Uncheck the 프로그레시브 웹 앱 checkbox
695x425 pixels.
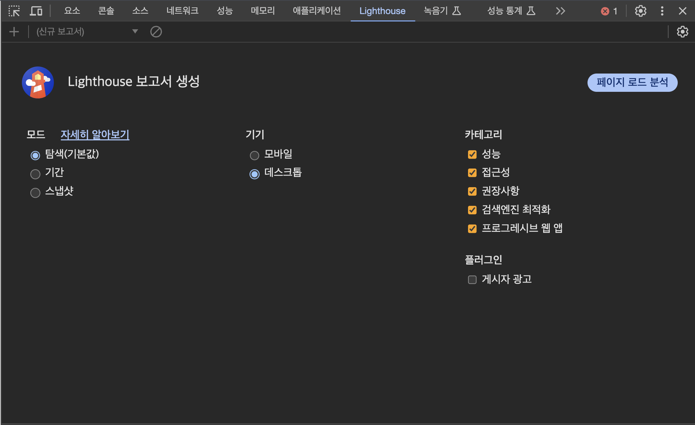(x=472, y=228)
